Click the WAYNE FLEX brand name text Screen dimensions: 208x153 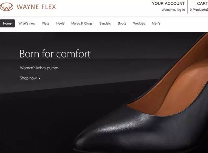(36, 7)
